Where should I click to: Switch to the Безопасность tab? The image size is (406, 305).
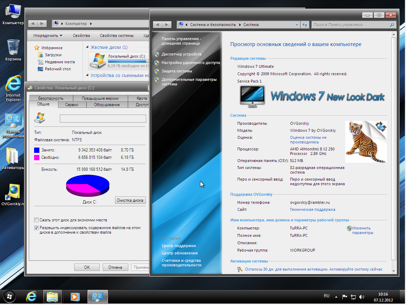coord(51,98)
